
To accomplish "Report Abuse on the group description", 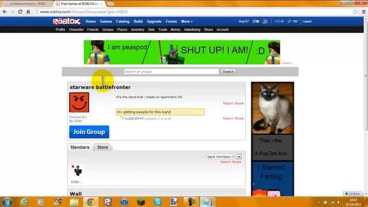I will (233, 103).
